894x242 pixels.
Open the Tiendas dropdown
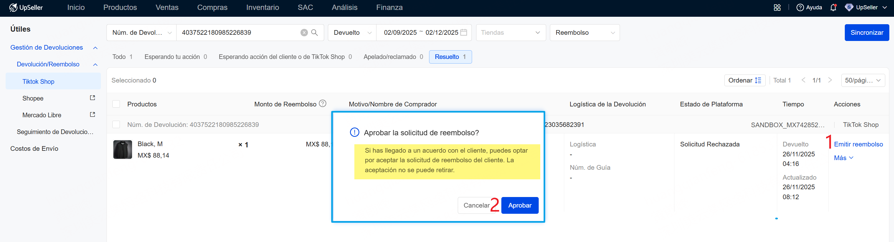pyautogui.click(x=511, y=33)
